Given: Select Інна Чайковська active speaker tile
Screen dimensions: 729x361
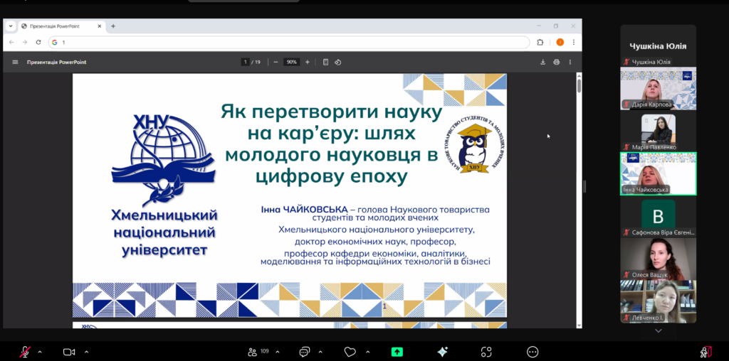Looking at the screenshot, I should pyautogui.click(x=659, y=173).
